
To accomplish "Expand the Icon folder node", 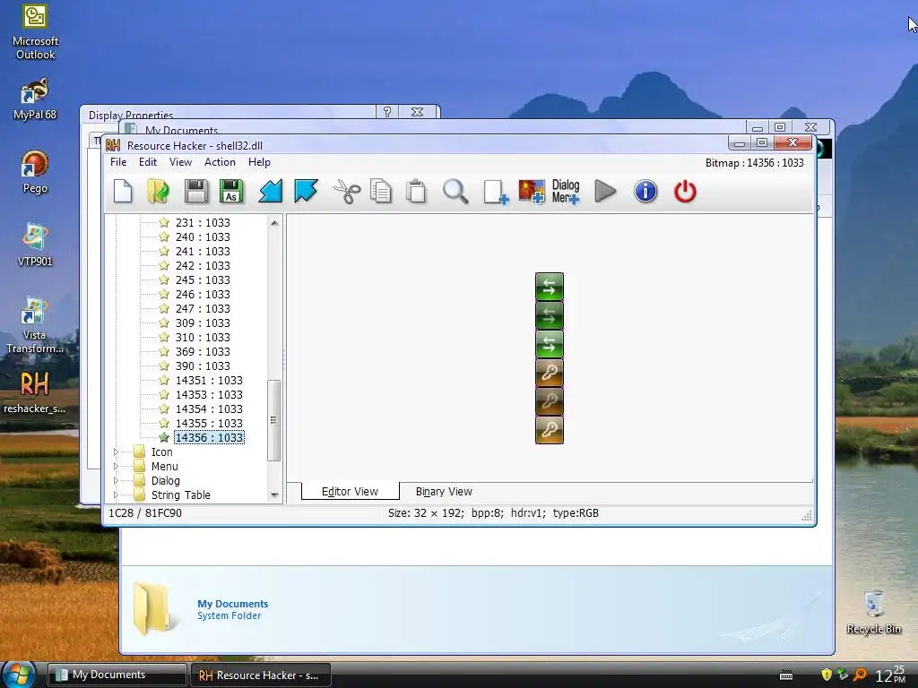I will [x=116, y=451].
